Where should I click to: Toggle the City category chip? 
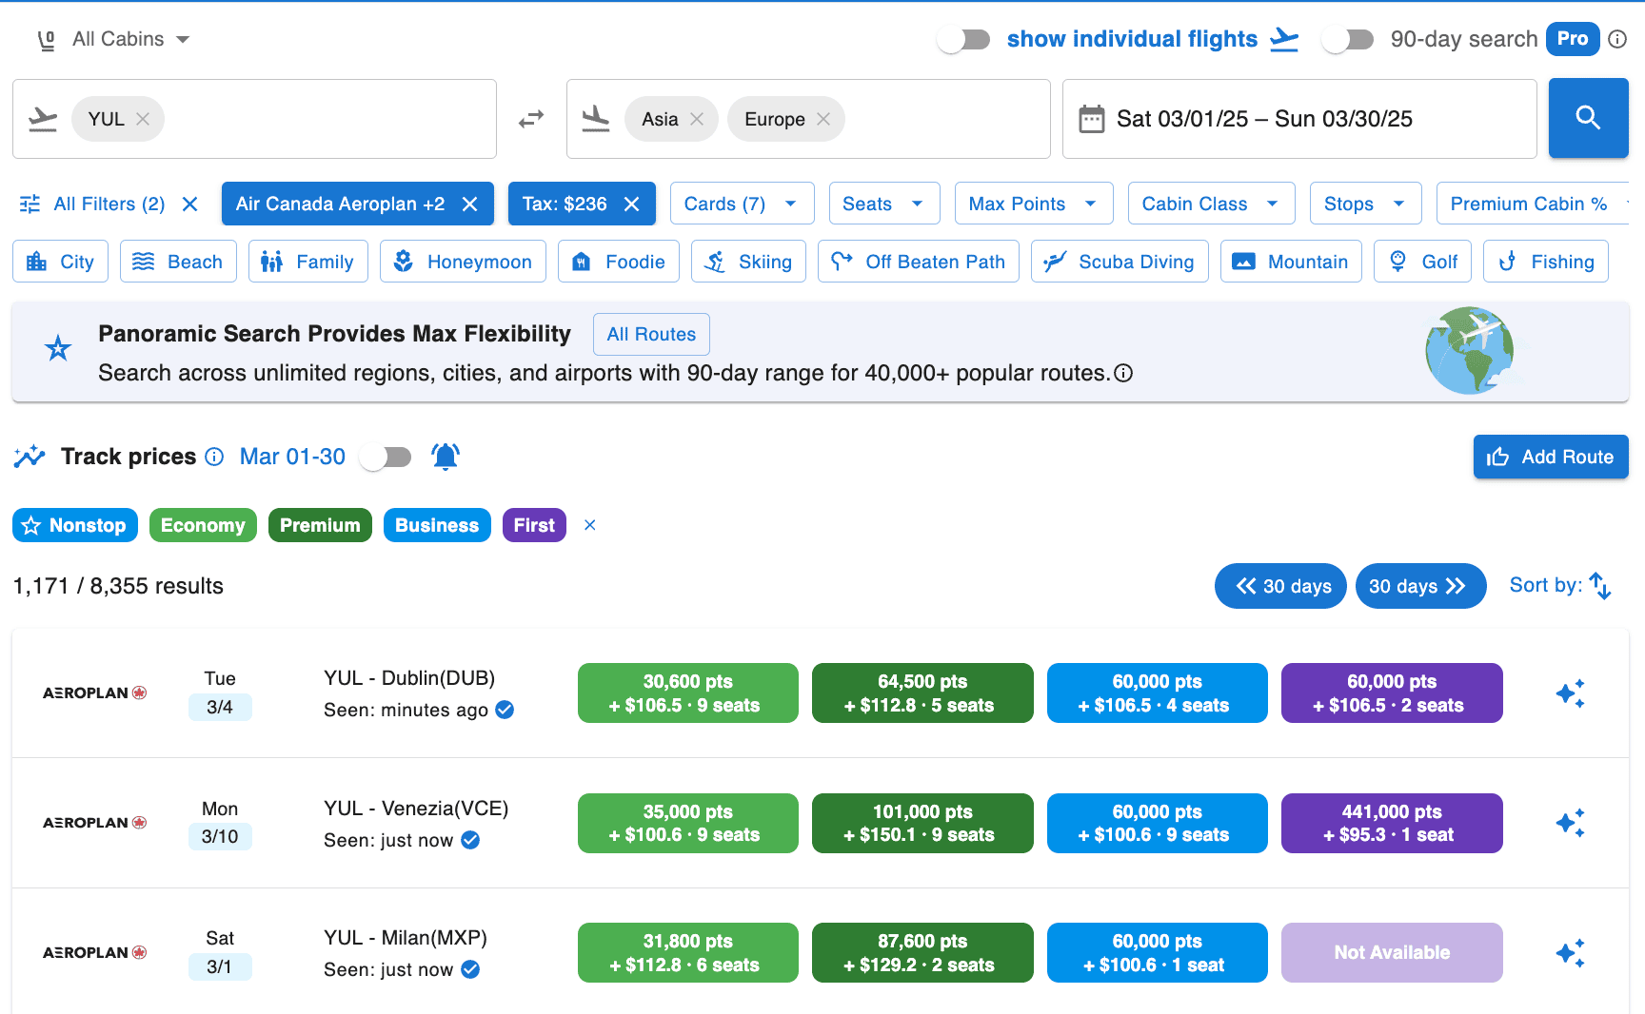click(60, 262)
